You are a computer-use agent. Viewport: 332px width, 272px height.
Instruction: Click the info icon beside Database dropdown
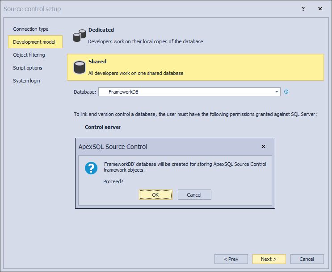(286, 92)
